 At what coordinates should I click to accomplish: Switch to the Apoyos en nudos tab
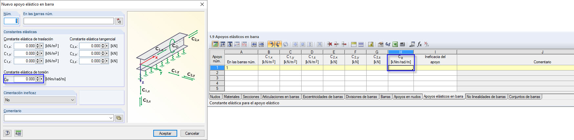point(407,97)
